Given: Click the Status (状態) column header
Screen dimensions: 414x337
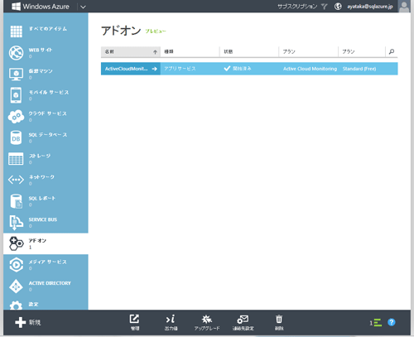Looking at the screenshot, I should click(x=249, y=51).
